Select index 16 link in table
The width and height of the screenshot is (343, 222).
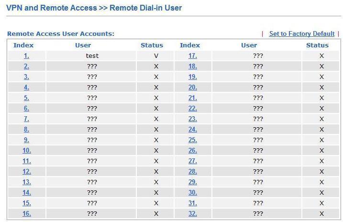27,213
